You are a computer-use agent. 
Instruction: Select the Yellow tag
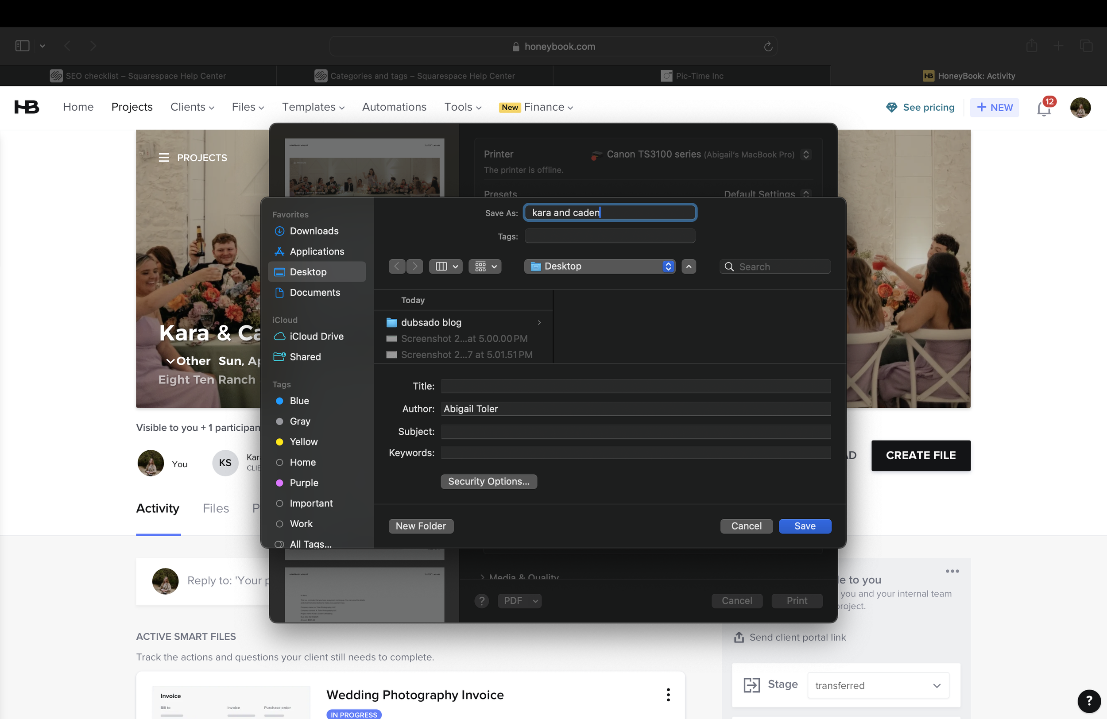303,442
